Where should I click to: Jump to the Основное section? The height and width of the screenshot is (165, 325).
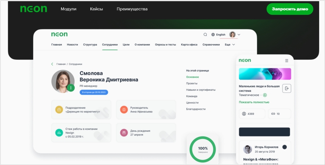tap(192, 77)
